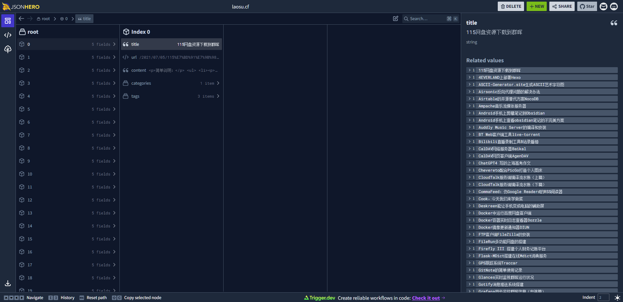623x302 pixels.
Task: Click the download icon in sidebar
Action: click(8, 283)
